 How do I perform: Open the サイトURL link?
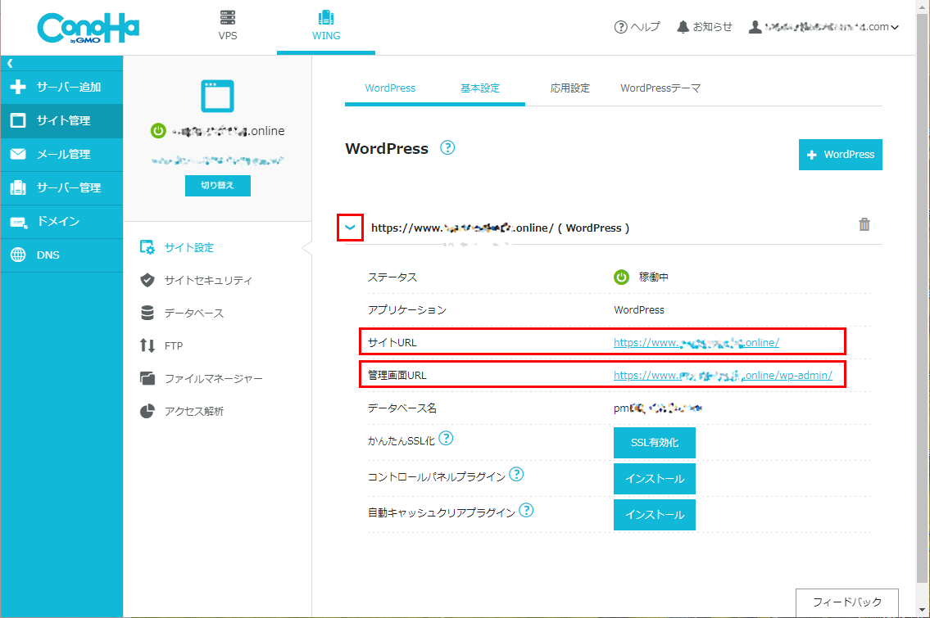[696, 342]
